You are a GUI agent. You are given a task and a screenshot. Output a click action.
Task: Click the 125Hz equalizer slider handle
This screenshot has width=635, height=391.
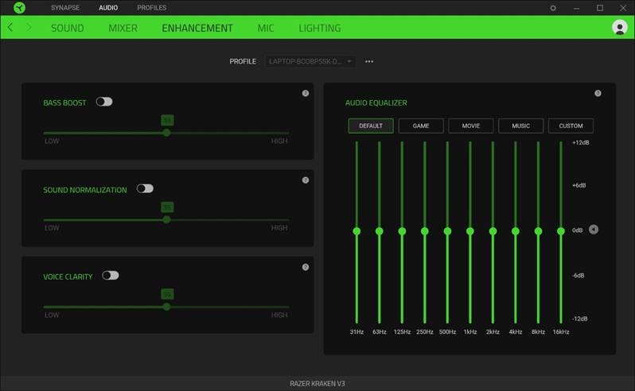coord(402,231)
